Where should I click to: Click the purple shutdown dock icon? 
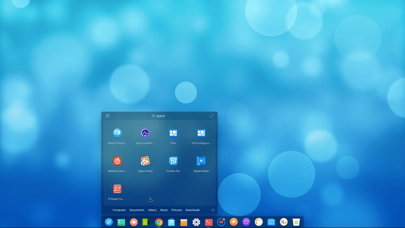coord(246,222)
